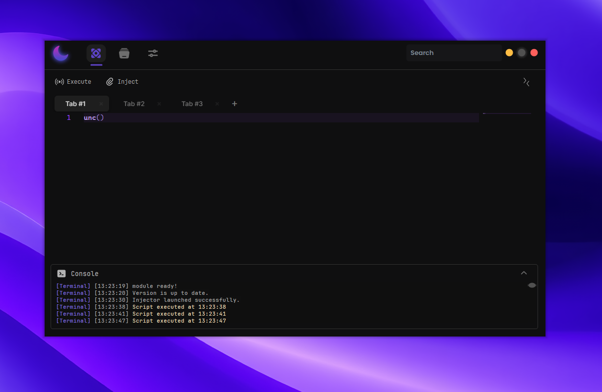
Task: Click the Execute broadcast icon
Action: click(60, 82)
